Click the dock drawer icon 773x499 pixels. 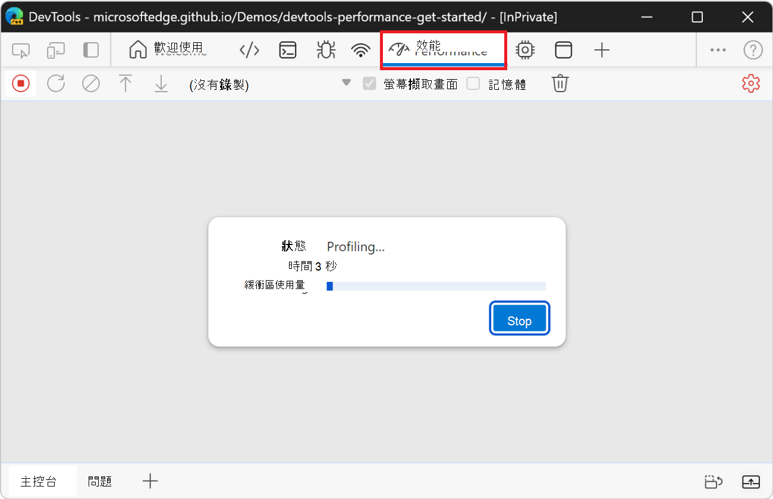coord(714,482)
